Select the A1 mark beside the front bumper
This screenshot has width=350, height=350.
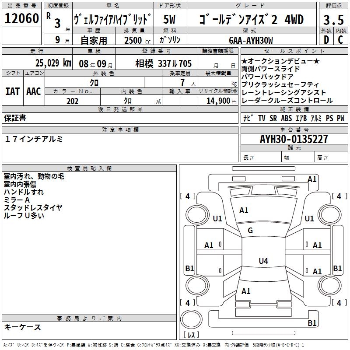pos(312,179)
